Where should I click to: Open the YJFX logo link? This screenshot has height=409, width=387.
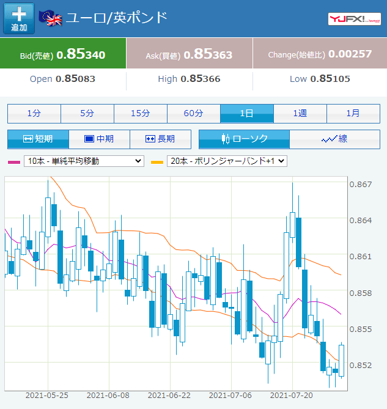pos(355,19)
